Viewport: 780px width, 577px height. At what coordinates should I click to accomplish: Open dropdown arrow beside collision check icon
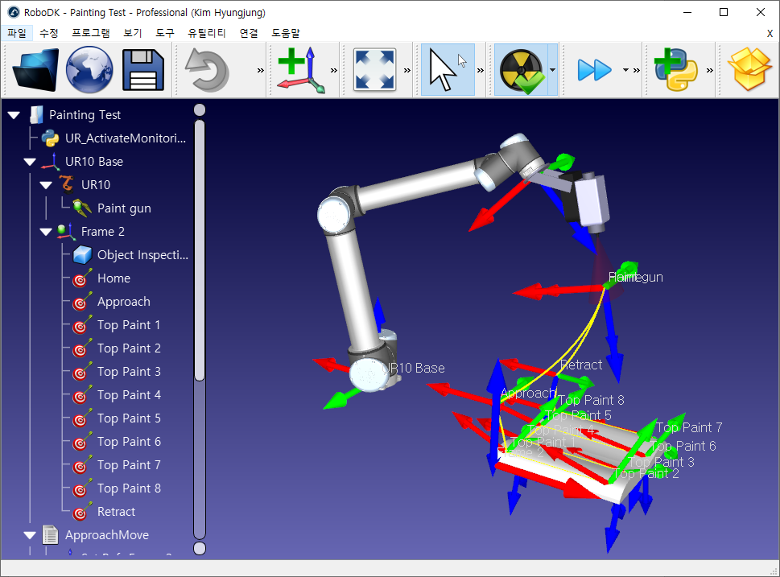[x=552, y=70]
